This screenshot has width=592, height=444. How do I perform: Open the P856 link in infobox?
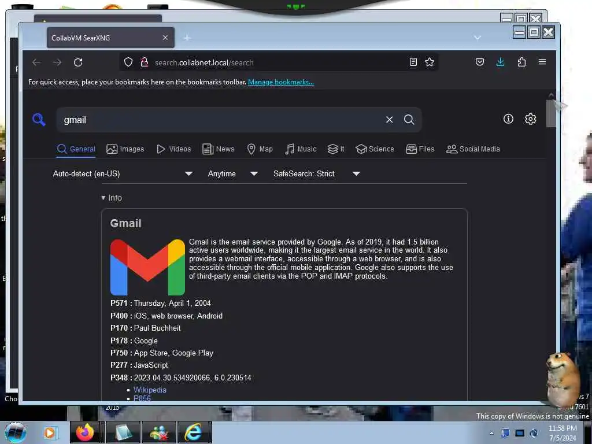(x=142, y=398)
